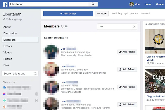The width and height of the screenshot is (165, 110).
Task: Open the Photos section
Action: pos(8,59)
